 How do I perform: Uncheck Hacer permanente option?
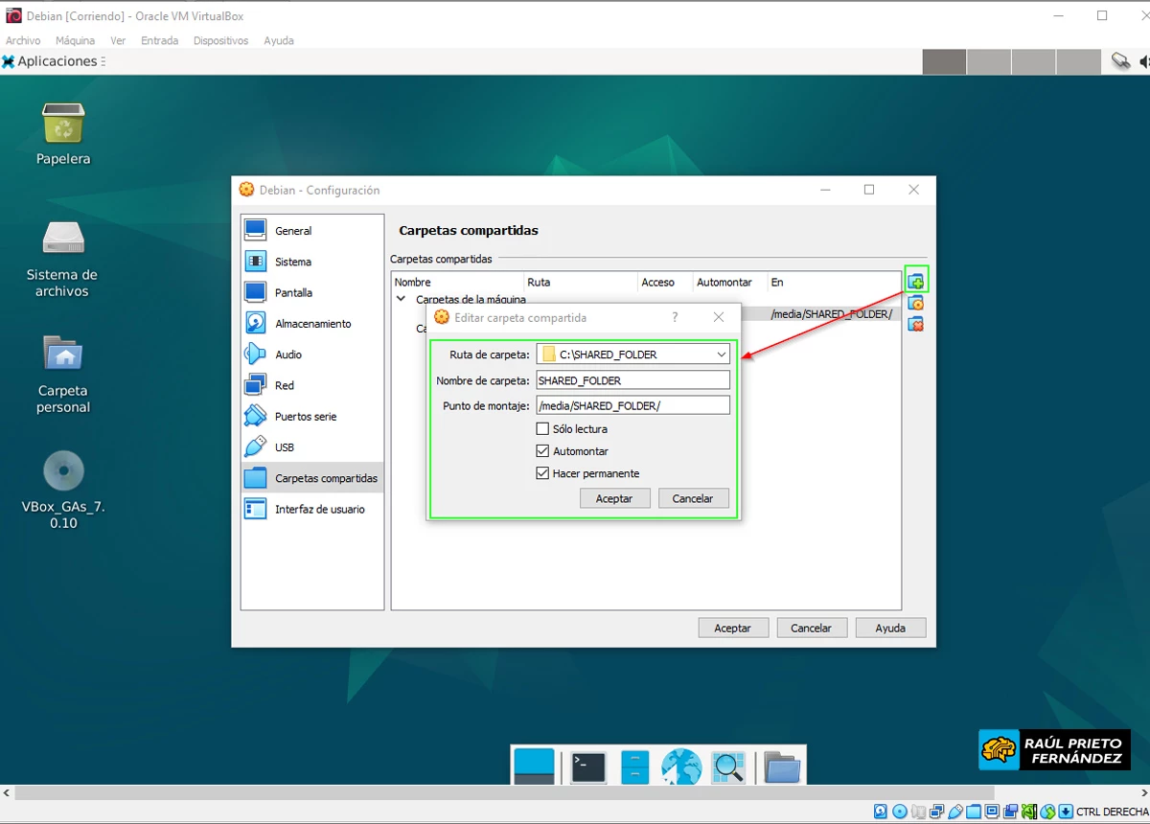tap(543, 472)
